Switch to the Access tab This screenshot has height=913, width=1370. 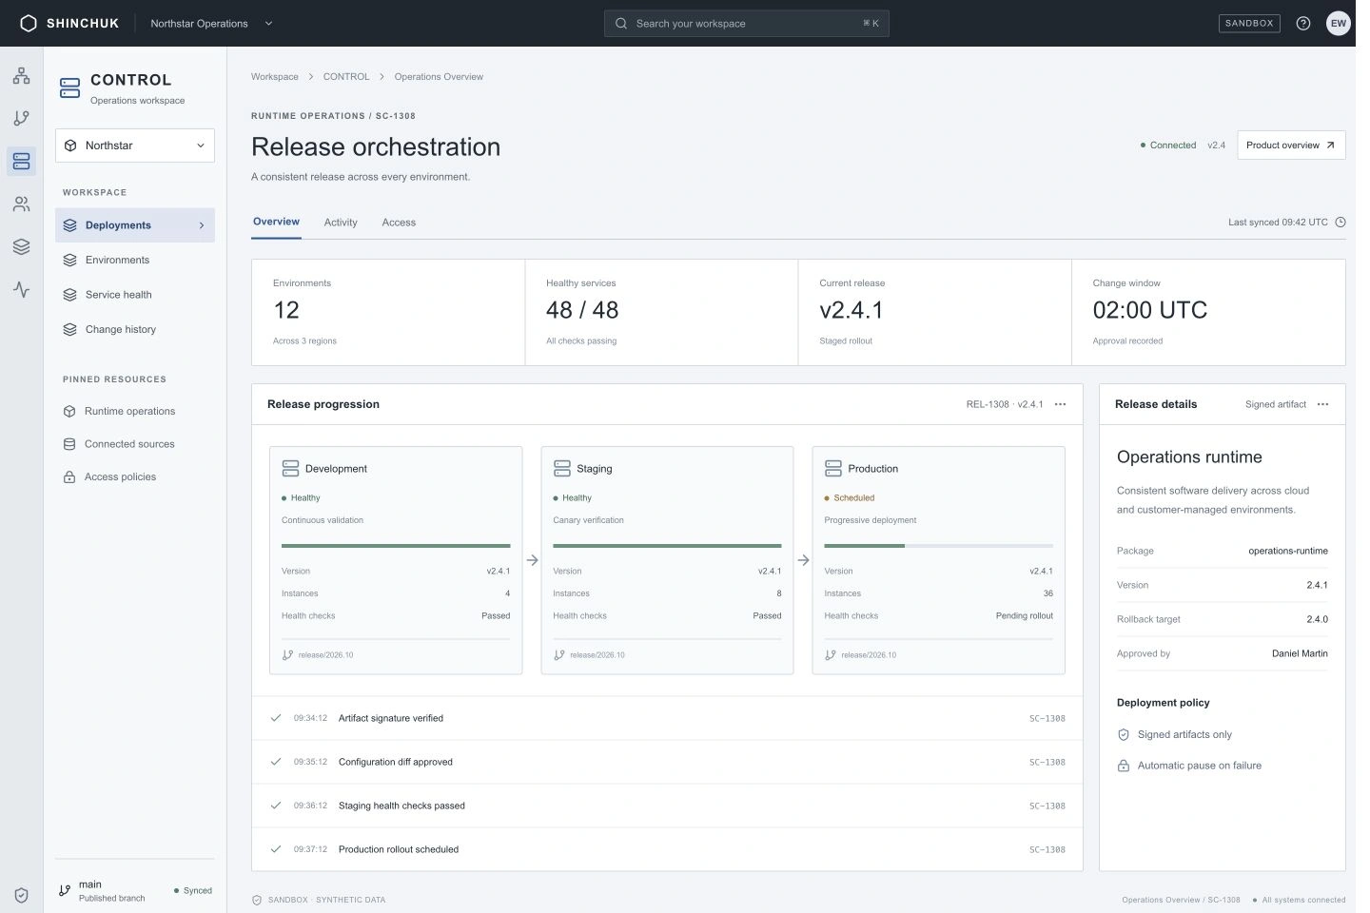399,223
